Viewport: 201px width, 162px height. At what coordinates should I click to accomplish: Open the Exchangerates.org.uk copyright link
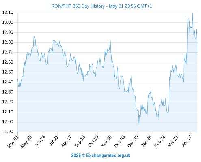pos(101,156)
